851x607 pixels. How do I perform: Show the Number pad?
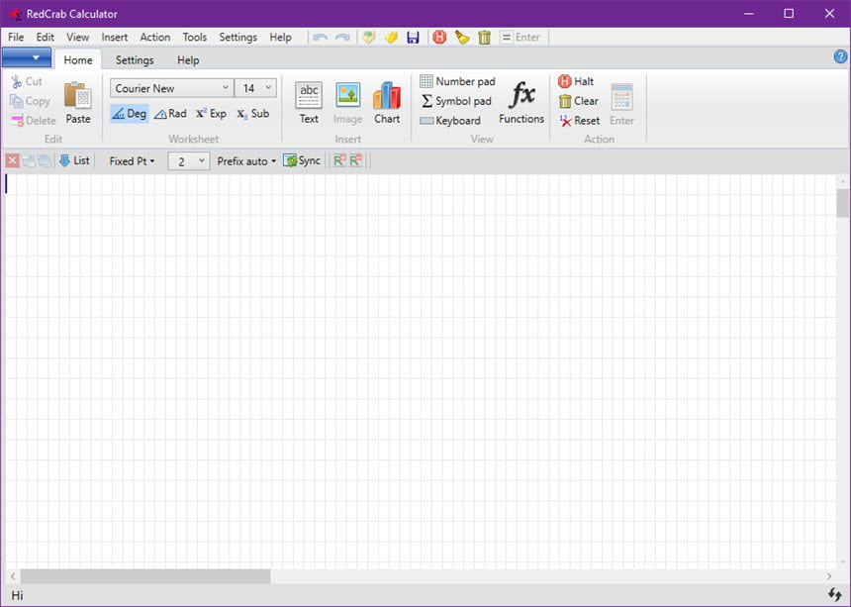tap(457, 81)
